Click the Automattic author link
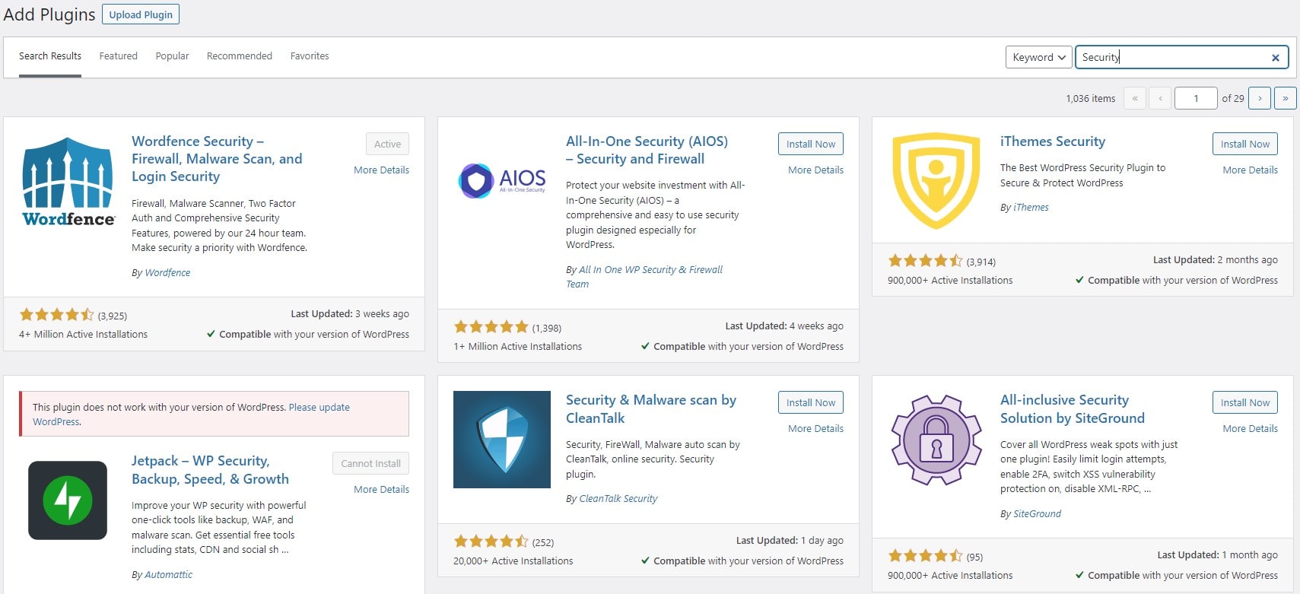This screenshot has height=594, width=1300. (x=168, y=575)
